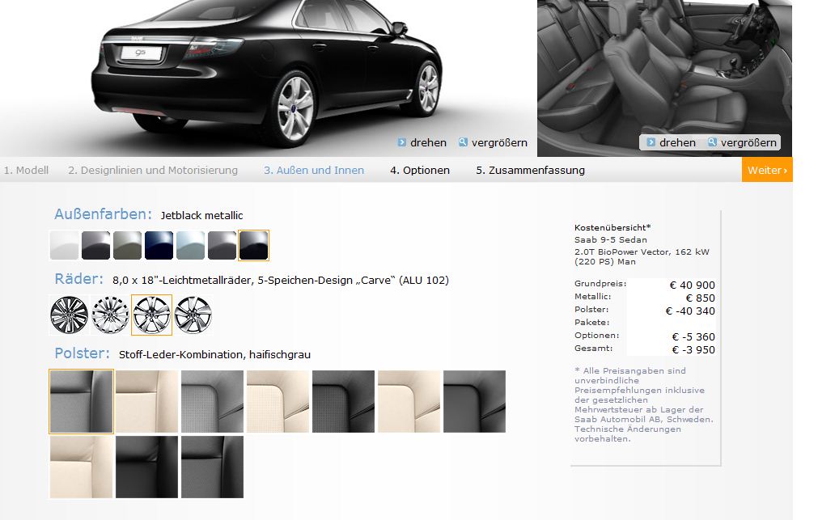Click the exterior view vergrößern magnifier icon
The height and width of the screenshot is (520, 818).
[x=463, y=142]
